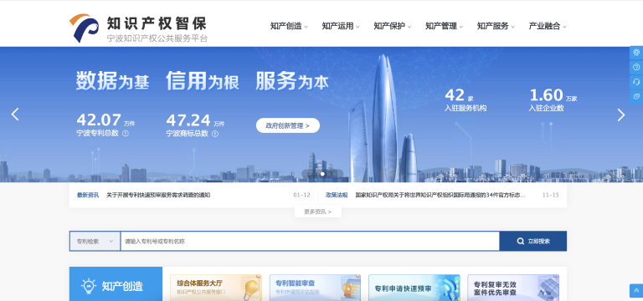Expand the 知产创造 menu

pos(289,26)
